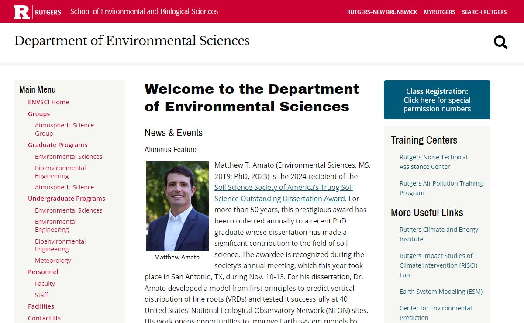The height and width of the screenshot is (323, 524).
Task: Open Contact Us page
Action: (x=44, y=318)
